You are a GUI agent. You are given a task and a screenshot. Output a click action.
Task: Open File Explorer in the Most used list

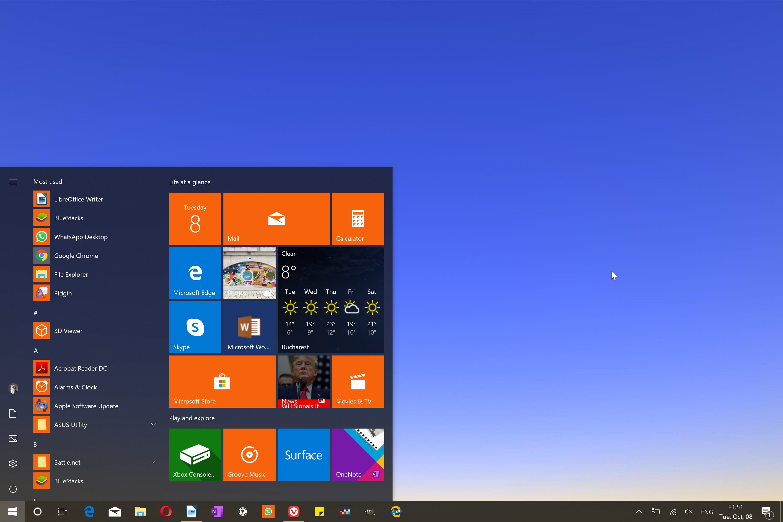point(95,274)
